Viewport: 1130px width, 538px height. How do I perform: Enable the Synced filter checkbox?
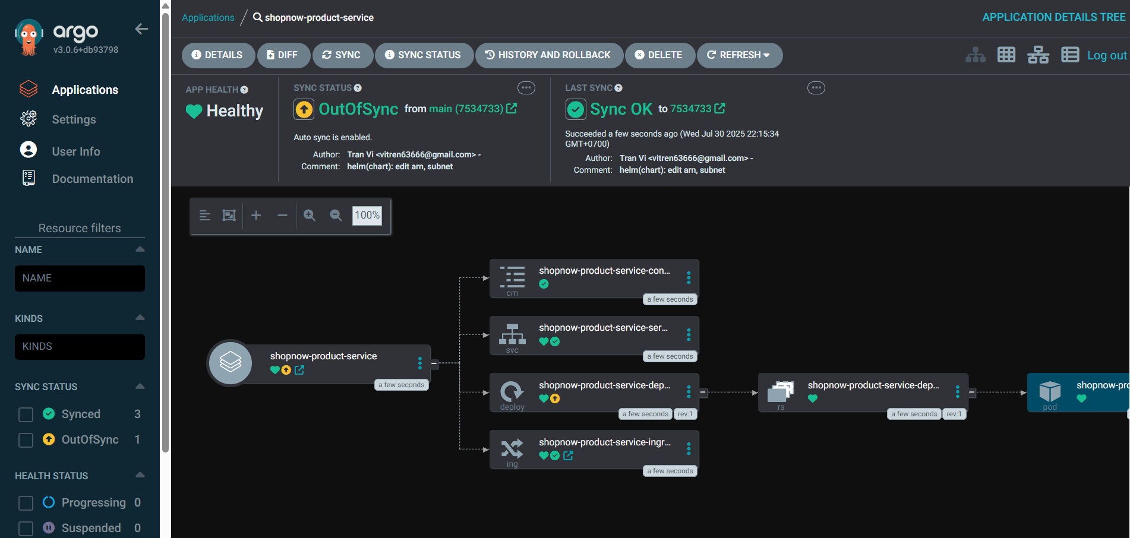click(x=26, y=414)
